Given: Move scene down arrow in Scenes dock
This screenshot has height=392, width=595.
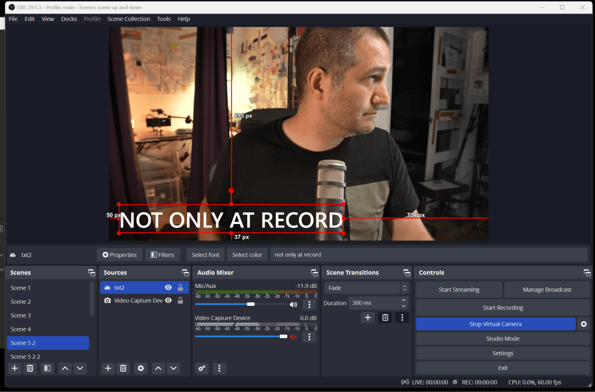Looking at the screenshot, I should click(x=80, y=368).
